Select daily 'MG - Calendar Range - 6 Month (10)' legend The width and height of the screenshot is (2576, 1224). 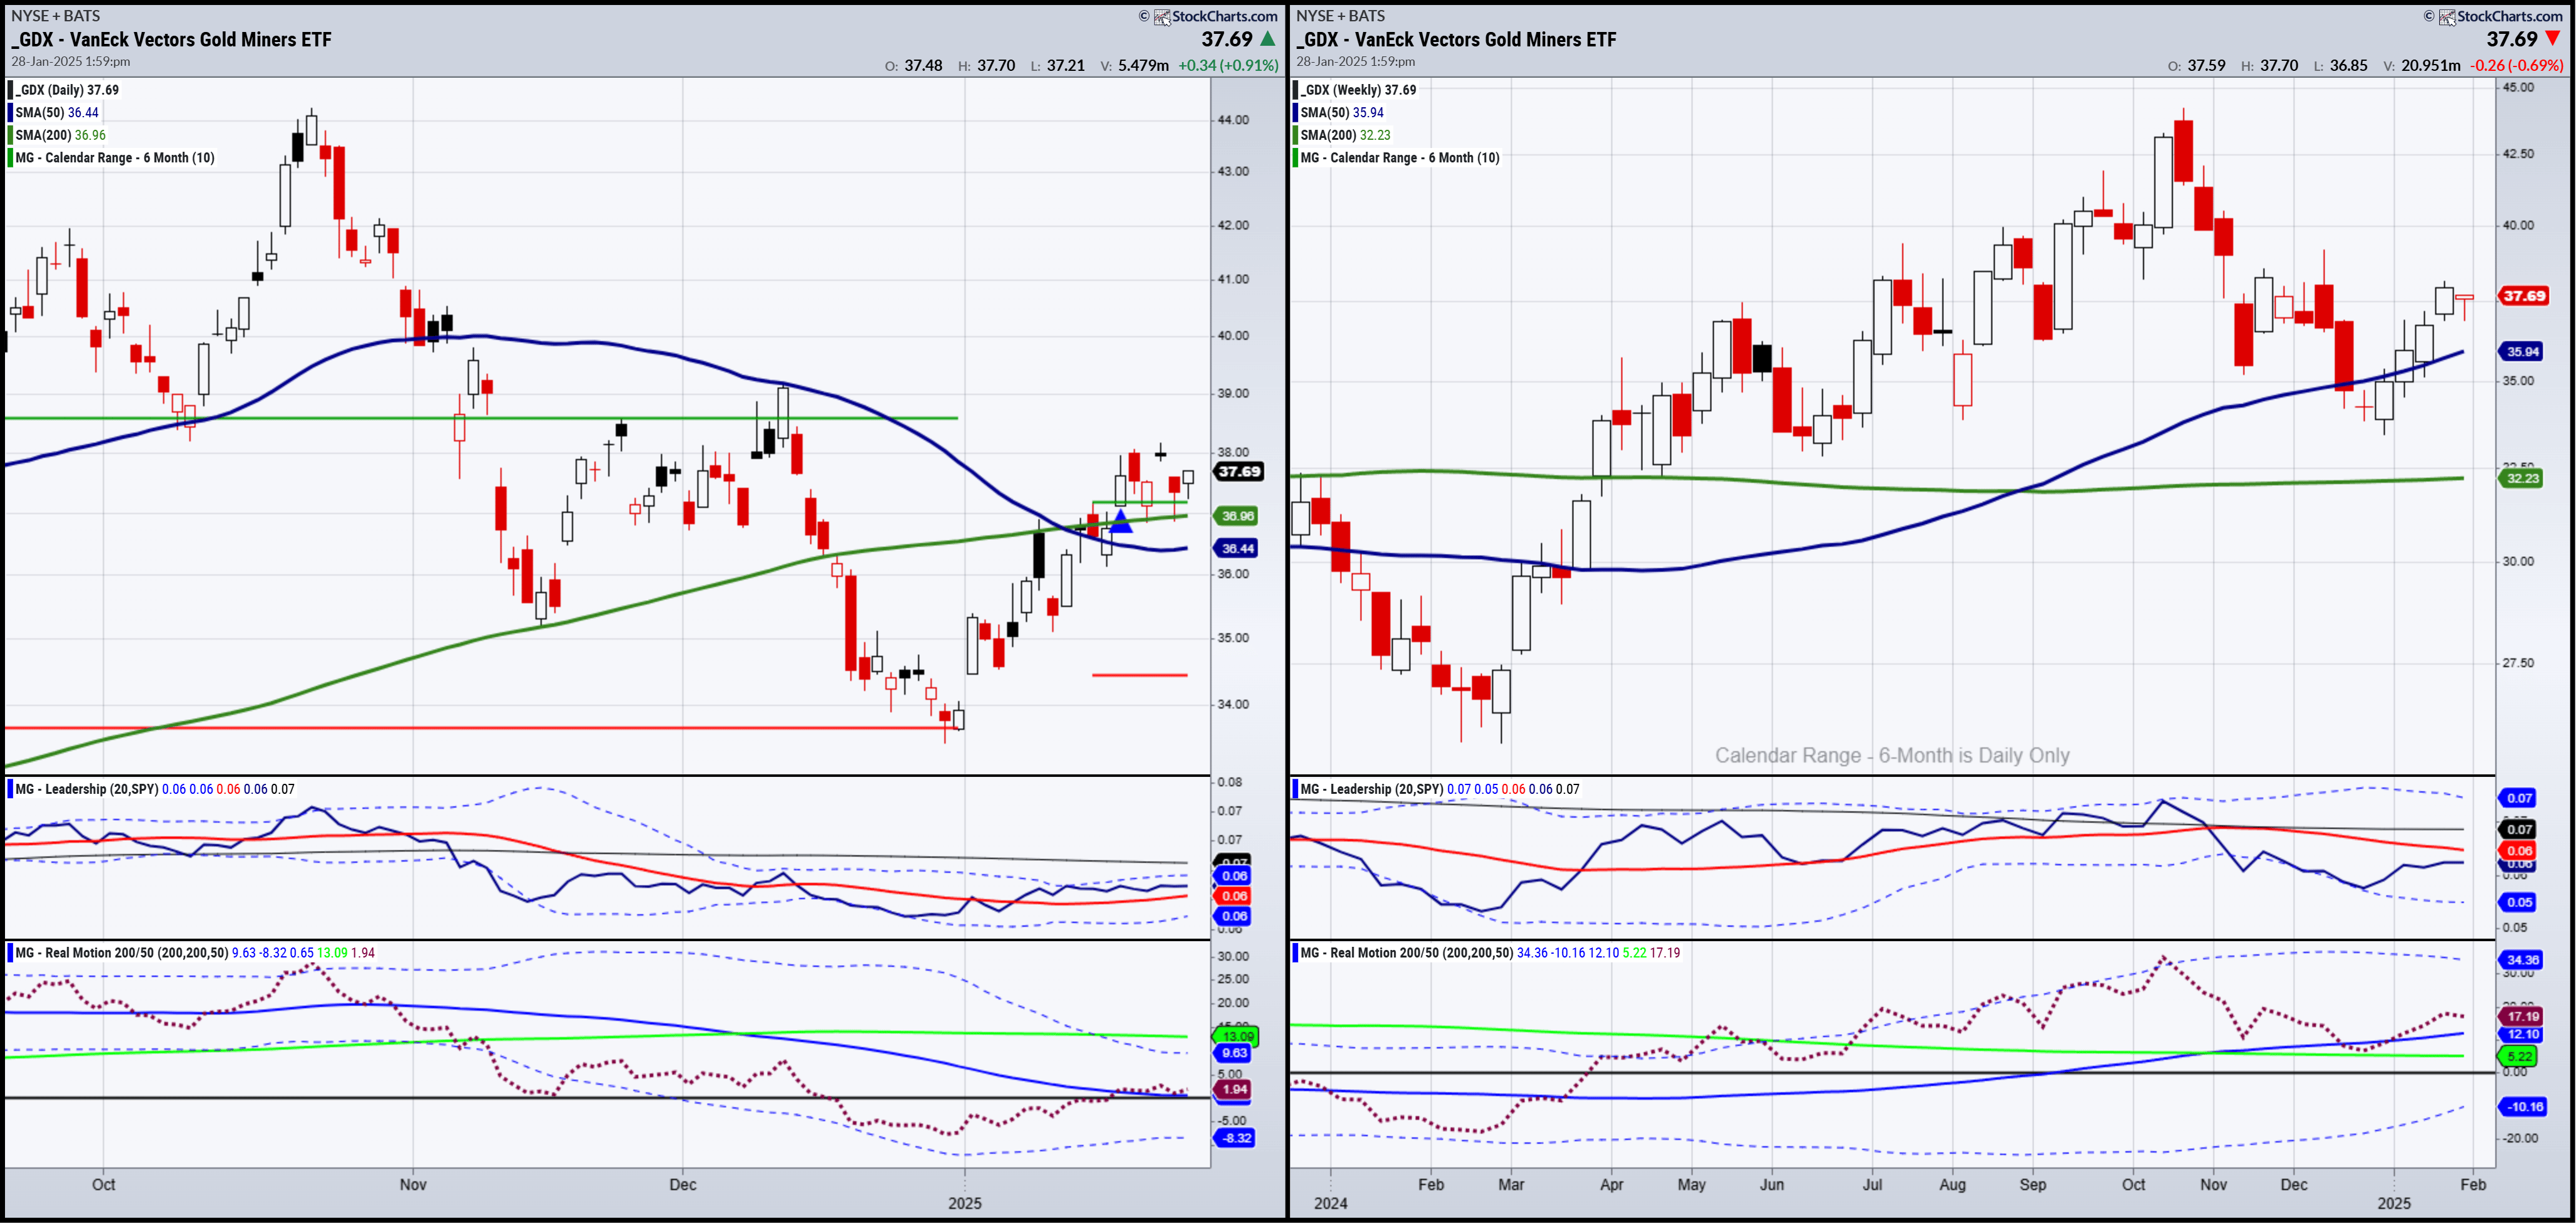115,158
